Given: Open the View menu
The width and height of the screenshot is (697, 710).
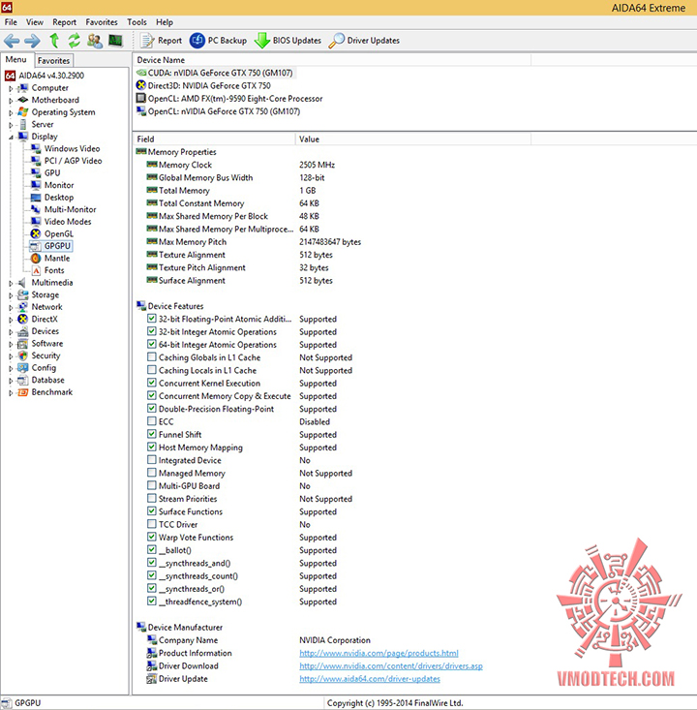Looking at the screenshot, I should coord(35,22).
